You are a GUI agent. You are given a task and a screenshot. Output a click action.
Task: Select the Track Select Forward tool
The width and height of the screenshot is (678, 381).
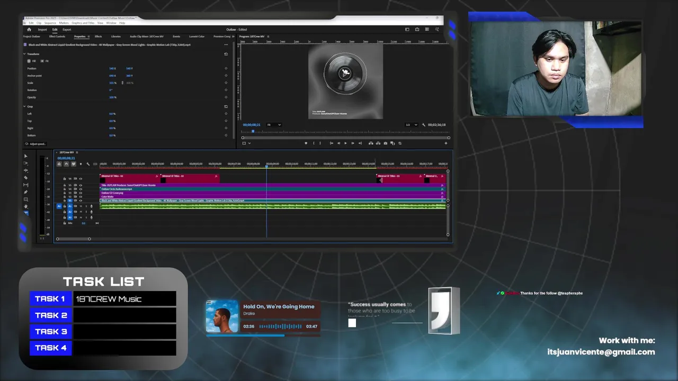26,164
